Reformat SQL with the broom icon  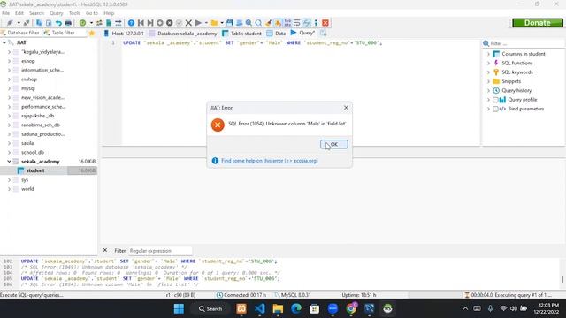click(268, 23)
